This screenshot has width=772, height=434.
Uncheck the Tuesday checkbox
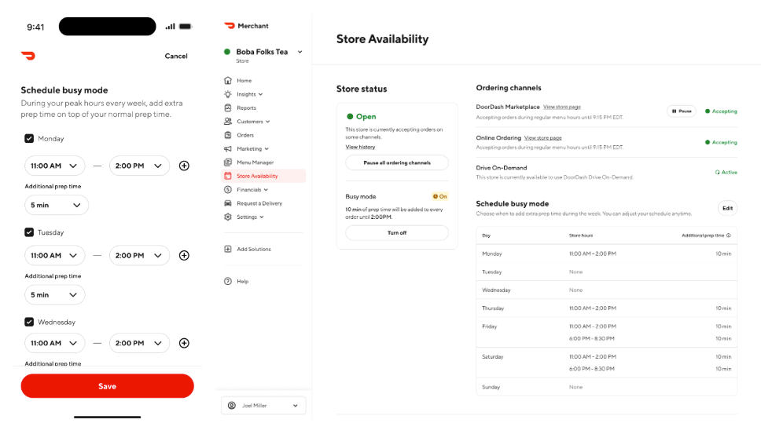coord(29,232)
